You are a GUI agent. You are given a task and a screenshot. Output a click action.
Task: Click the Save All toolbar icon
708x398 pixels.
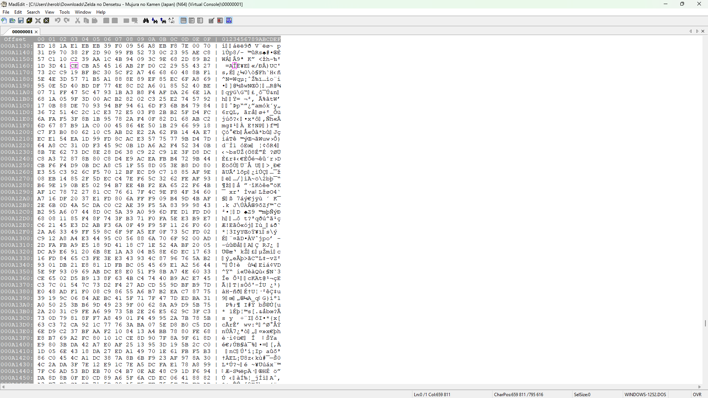(x=30, y=21)
